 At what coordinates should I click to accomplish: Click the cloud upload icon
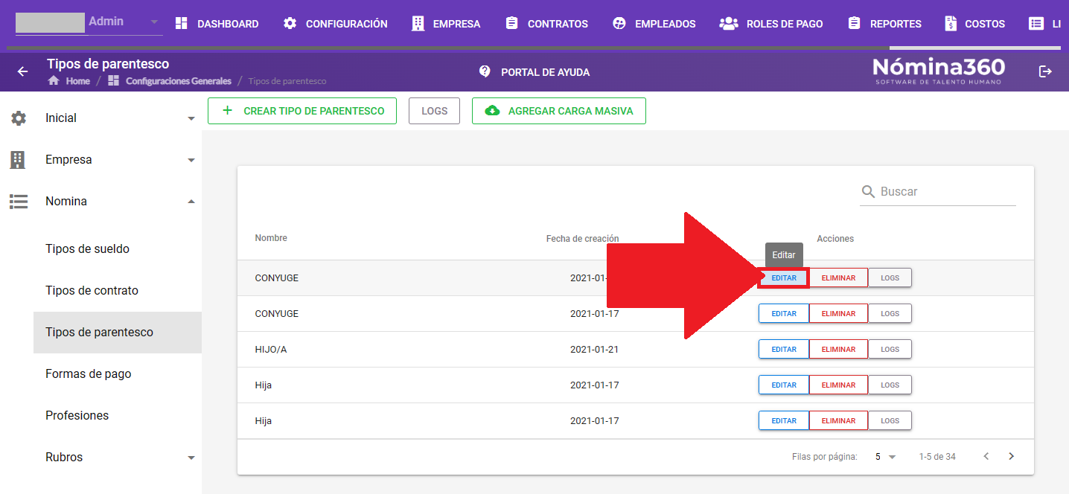point(492,111)
